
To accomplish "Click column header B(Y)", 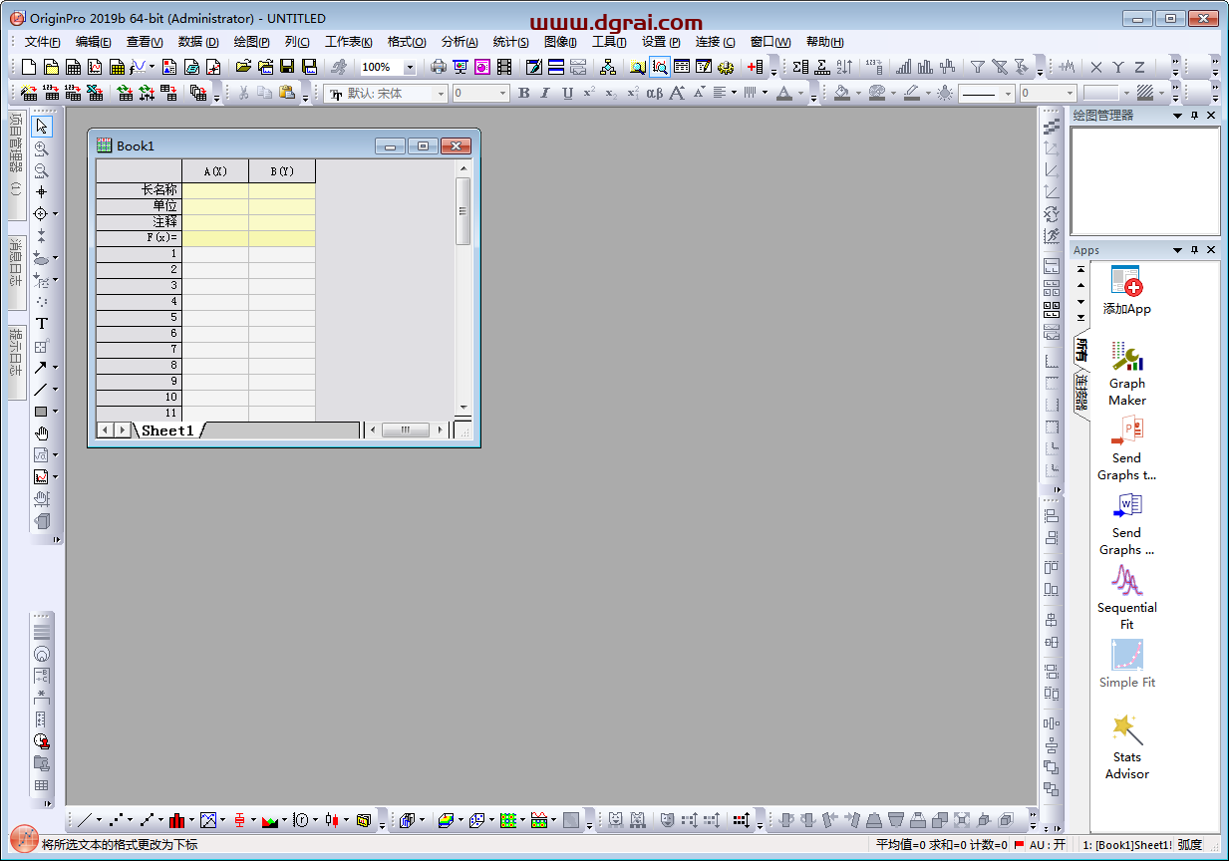I will point(282,171).
